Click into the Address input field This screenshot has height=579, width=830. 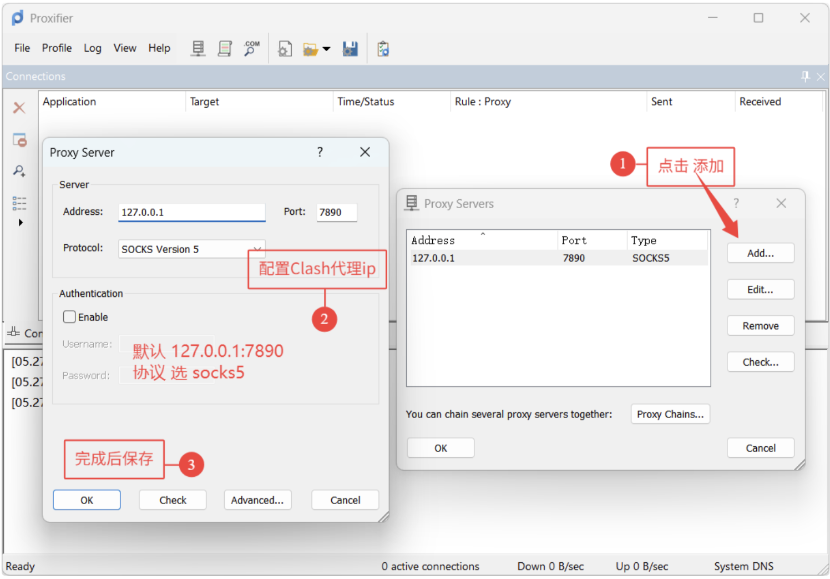tap(191, 212)
